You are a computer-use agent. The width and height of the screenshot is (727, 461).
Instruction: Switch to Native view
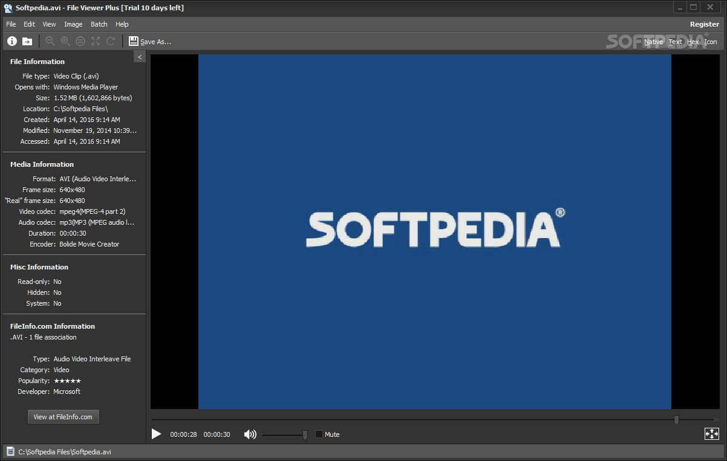tap(653, 42)
